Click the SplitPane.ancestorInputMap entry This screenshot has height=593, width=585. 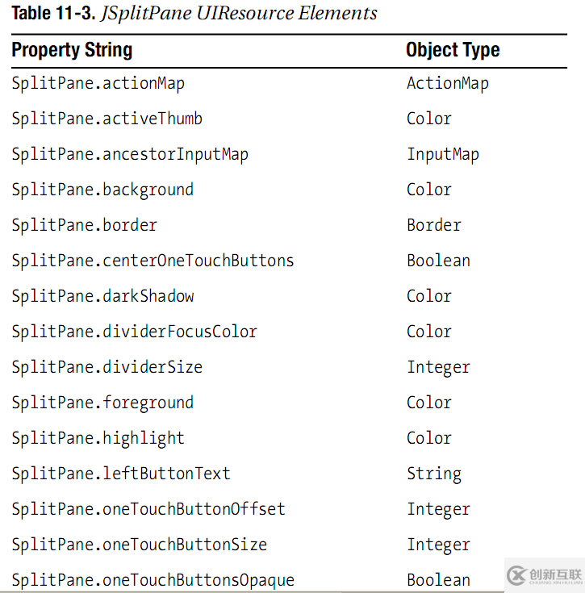[130, 154]
